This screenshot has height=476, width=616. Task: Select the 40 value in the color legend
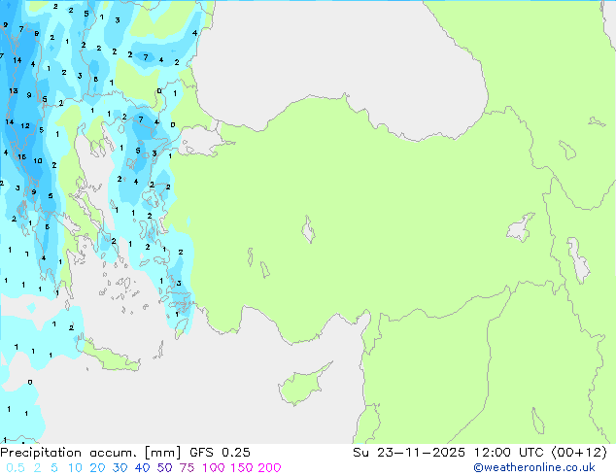point(142,468)
